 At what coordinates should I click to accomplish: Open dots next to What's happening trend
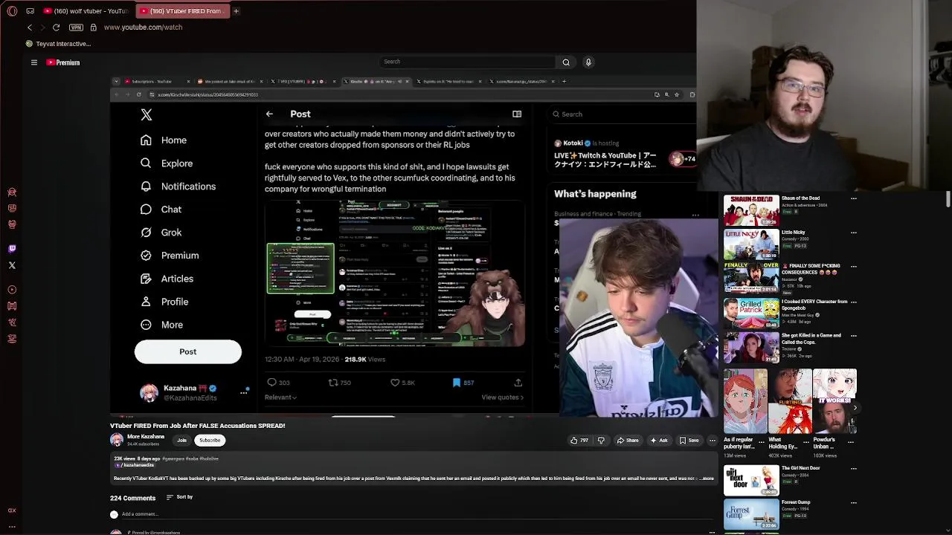coord(695,215)
